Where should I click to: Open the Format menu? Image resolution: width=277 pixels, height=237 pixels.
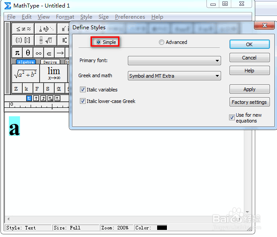(x=65, y=17)
